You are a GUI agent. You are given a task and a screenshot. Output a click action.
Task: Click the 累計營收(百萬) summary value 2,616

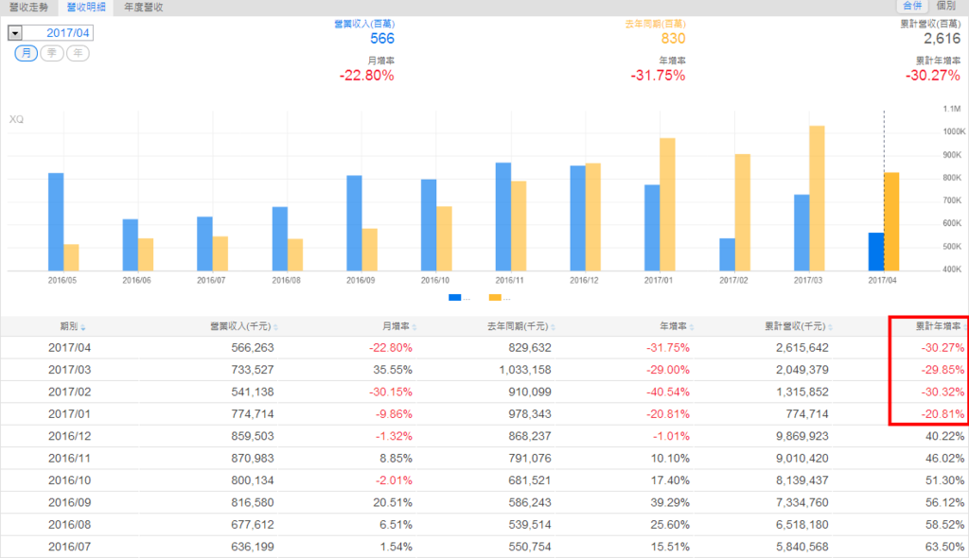[x=943, y=39]
